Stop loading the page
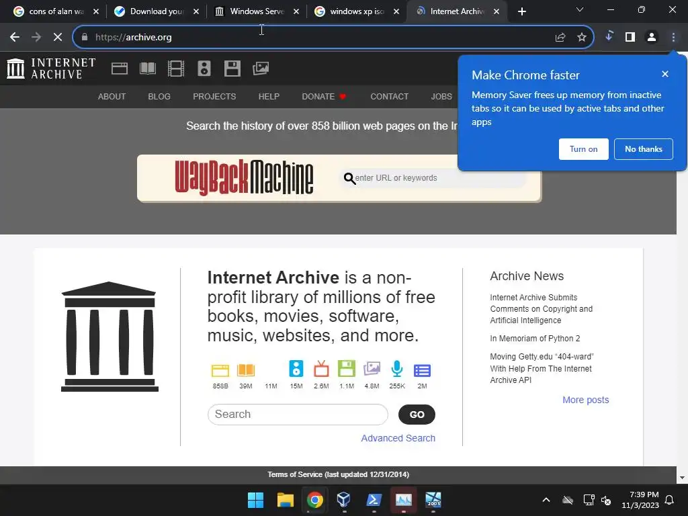This screenshot has width=688, height=516. [58, 38]
